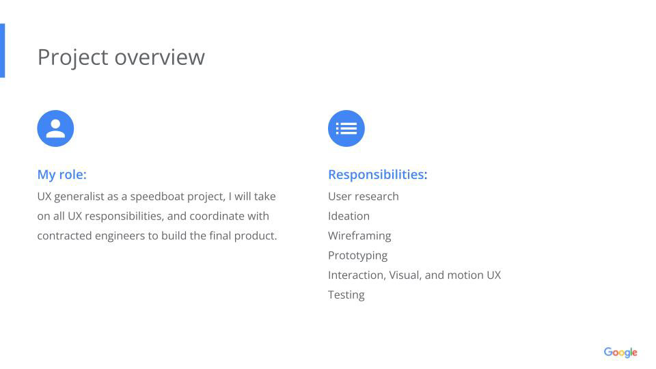Select the "My role:" heading

(61, 174)
